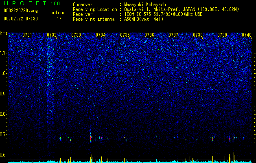Screen dimensions: 256x163
Task: Click the 0731 time marker
Action: pos(27,35)
